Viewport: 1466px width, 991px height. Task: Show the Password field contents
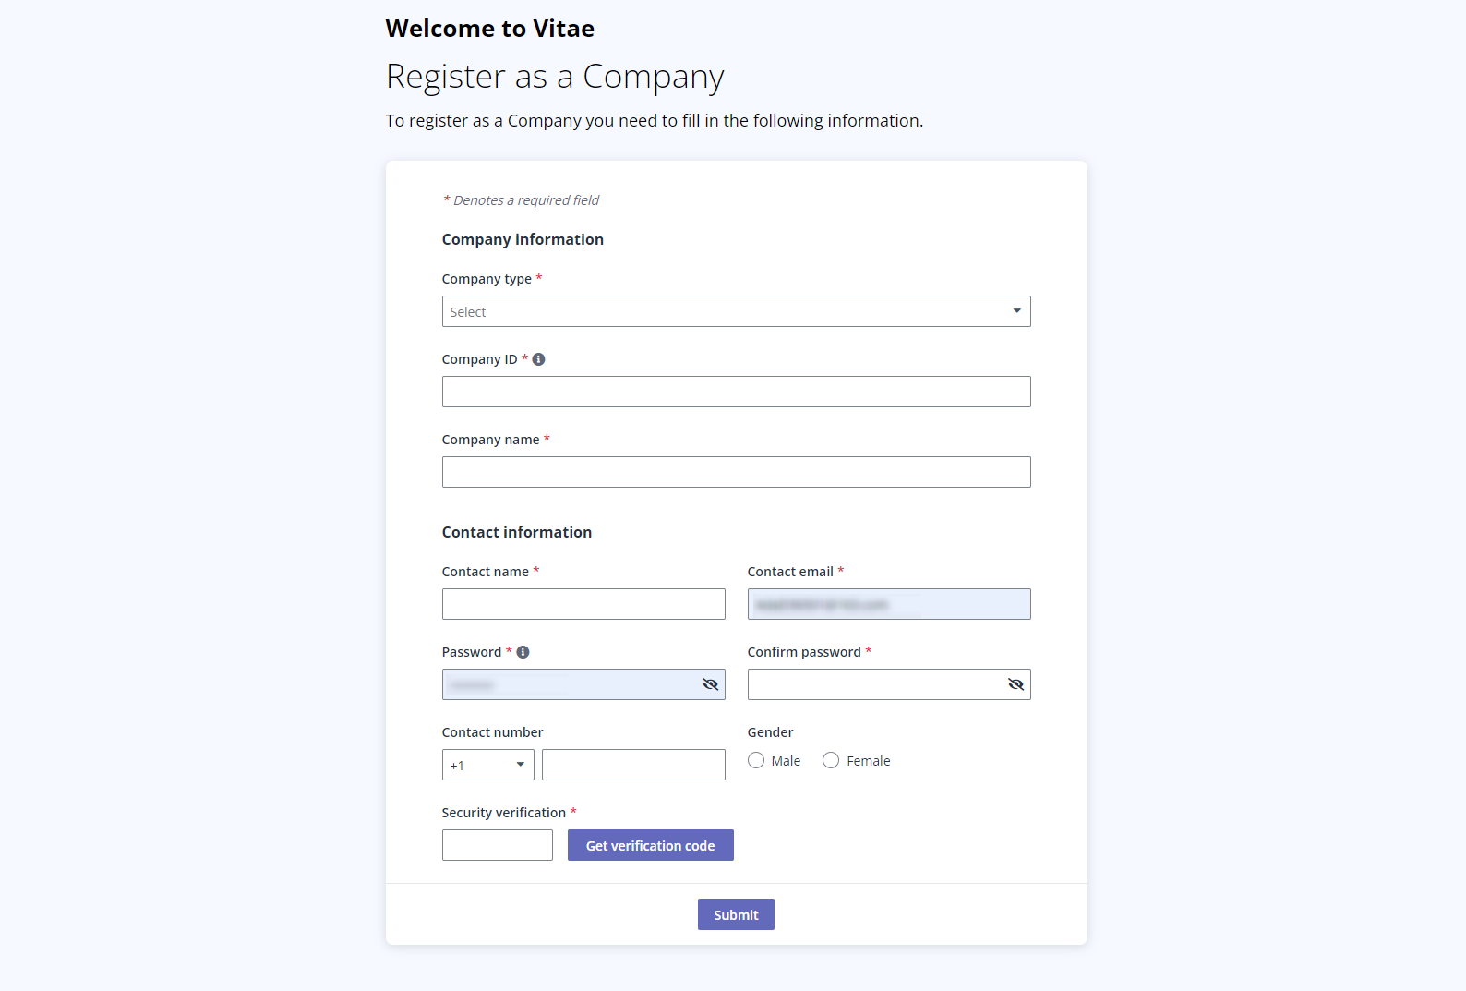(x=711, y=684)
